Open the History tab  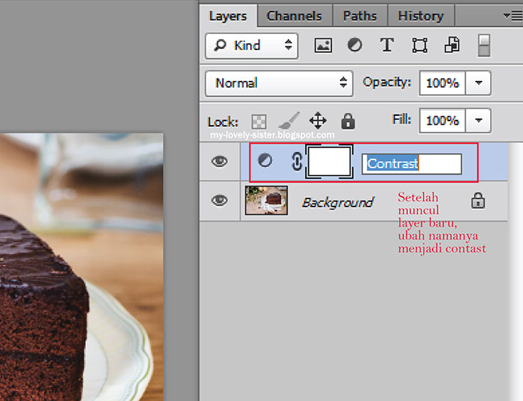point(421,16)
